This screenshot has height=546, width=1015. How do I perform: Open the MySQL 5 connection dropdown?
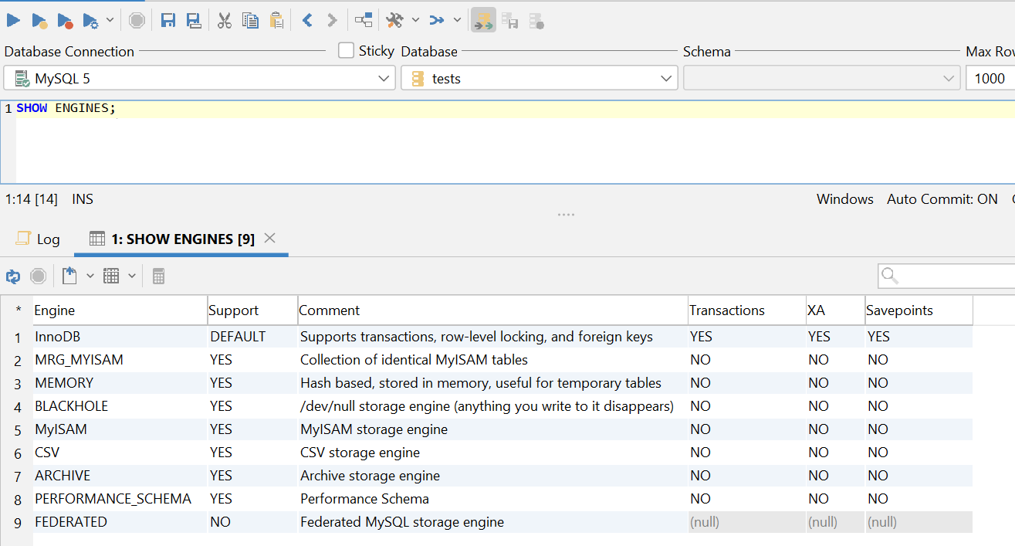(x=200, y=78)
